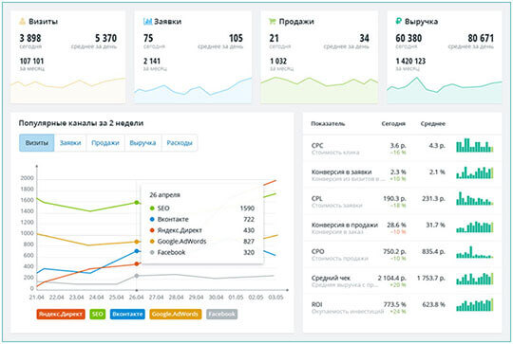This screenshot has height=344, width=513.
Task: Click the Конверсия в заявки row label
Action: pos(341,172)
